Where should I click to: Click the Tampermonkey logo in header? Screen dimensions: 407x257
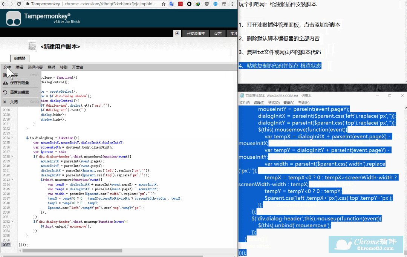click(14, 18)
